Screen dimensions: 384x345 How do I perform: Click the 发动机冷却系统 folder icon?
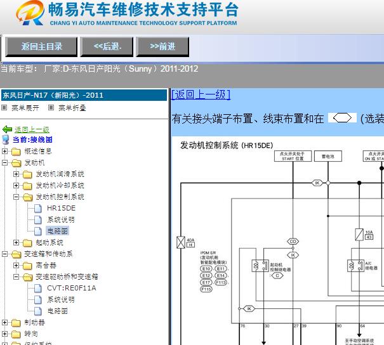[x=27, y=186]
